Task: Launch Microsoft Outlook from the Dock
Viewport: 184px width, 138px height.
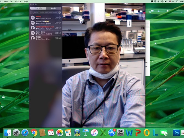Action: pyautogui.click(x=146, y=133)
